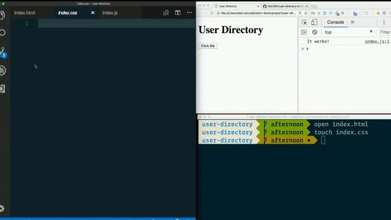Select the It works! console message
Viewport: 391px width, 220px height.
(318, 42)
